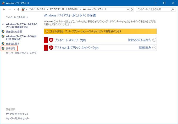The width and height of the screenshot is (178, 124).
Task: Close the Windows ファイアウォール window
Action: tap(173, 3)
